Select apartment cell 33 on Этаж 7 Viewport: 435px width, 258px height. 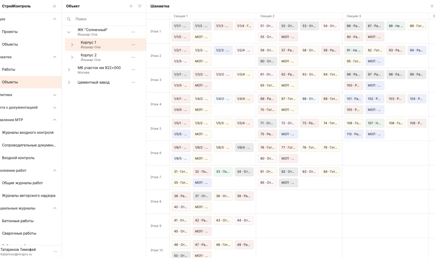tap(223, 172)
